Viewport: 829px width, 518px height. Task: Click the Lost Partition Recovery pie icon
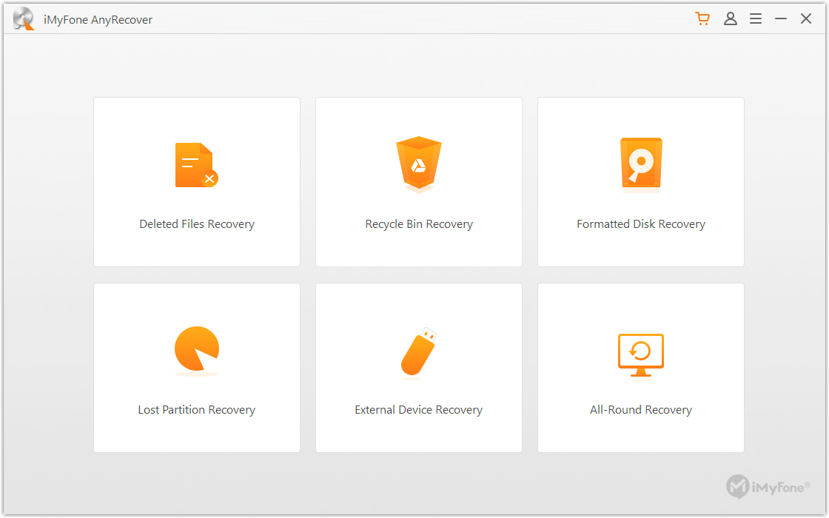(x=197, y=349)
